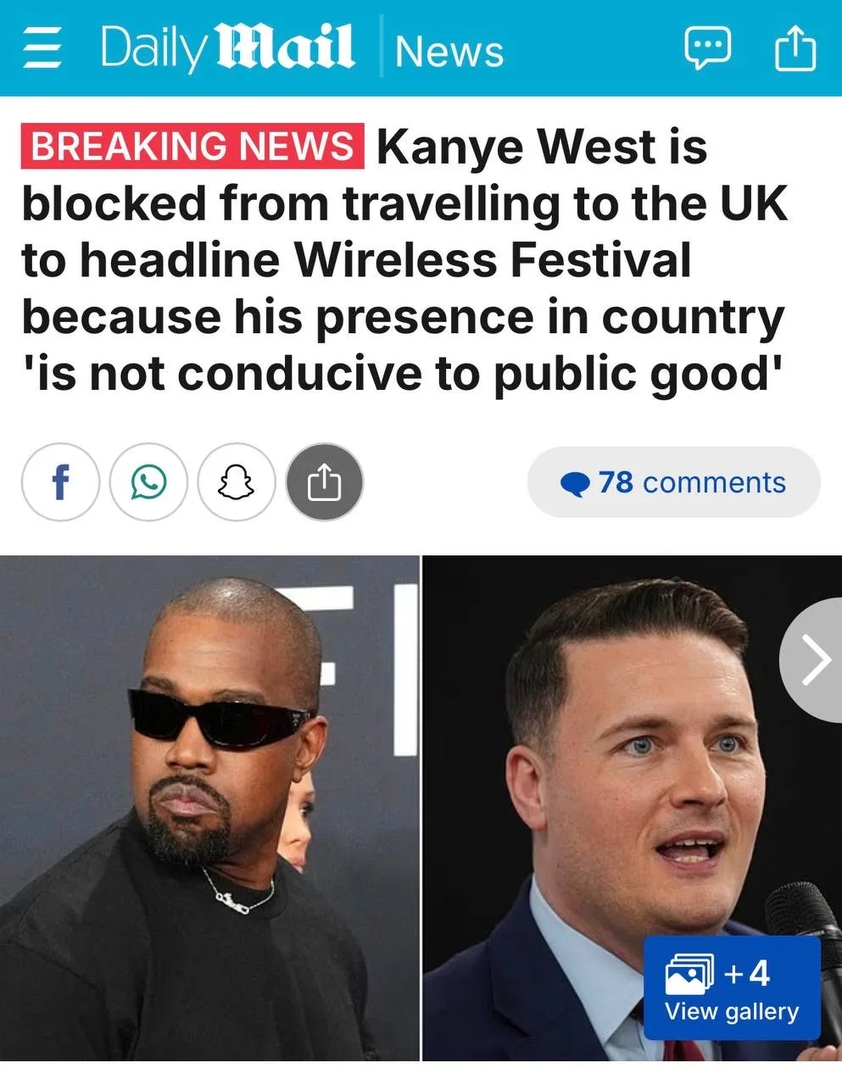Image resolution: width=842 pixels, height=1085 pixels.
Task: Click the View gallery label
Action: (x=732, y=1011)
